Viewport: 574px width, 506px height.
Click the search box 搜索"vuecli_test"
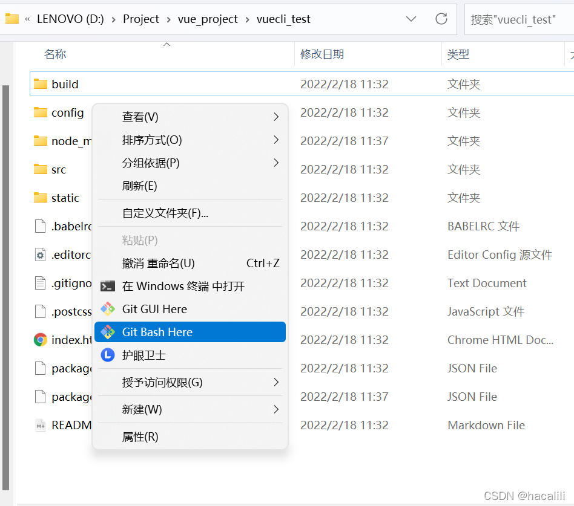(x=519, y=19)
